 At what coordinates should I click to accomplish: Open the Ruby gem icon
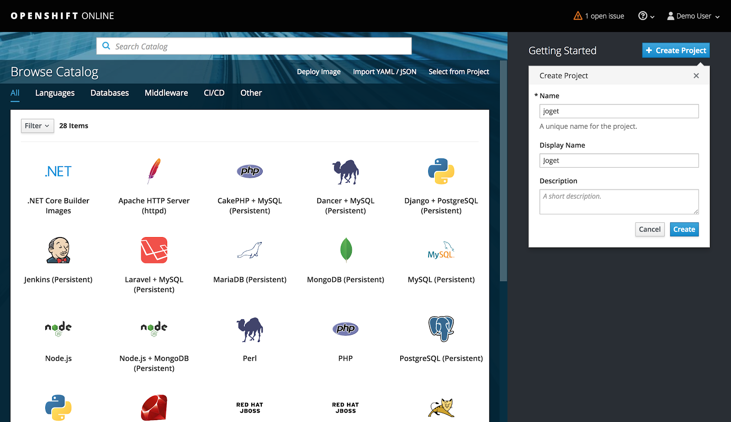click(x=154, y=408)
